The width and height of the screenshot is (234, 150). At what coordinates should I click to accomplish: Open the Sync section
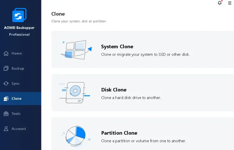coord(16,83)
